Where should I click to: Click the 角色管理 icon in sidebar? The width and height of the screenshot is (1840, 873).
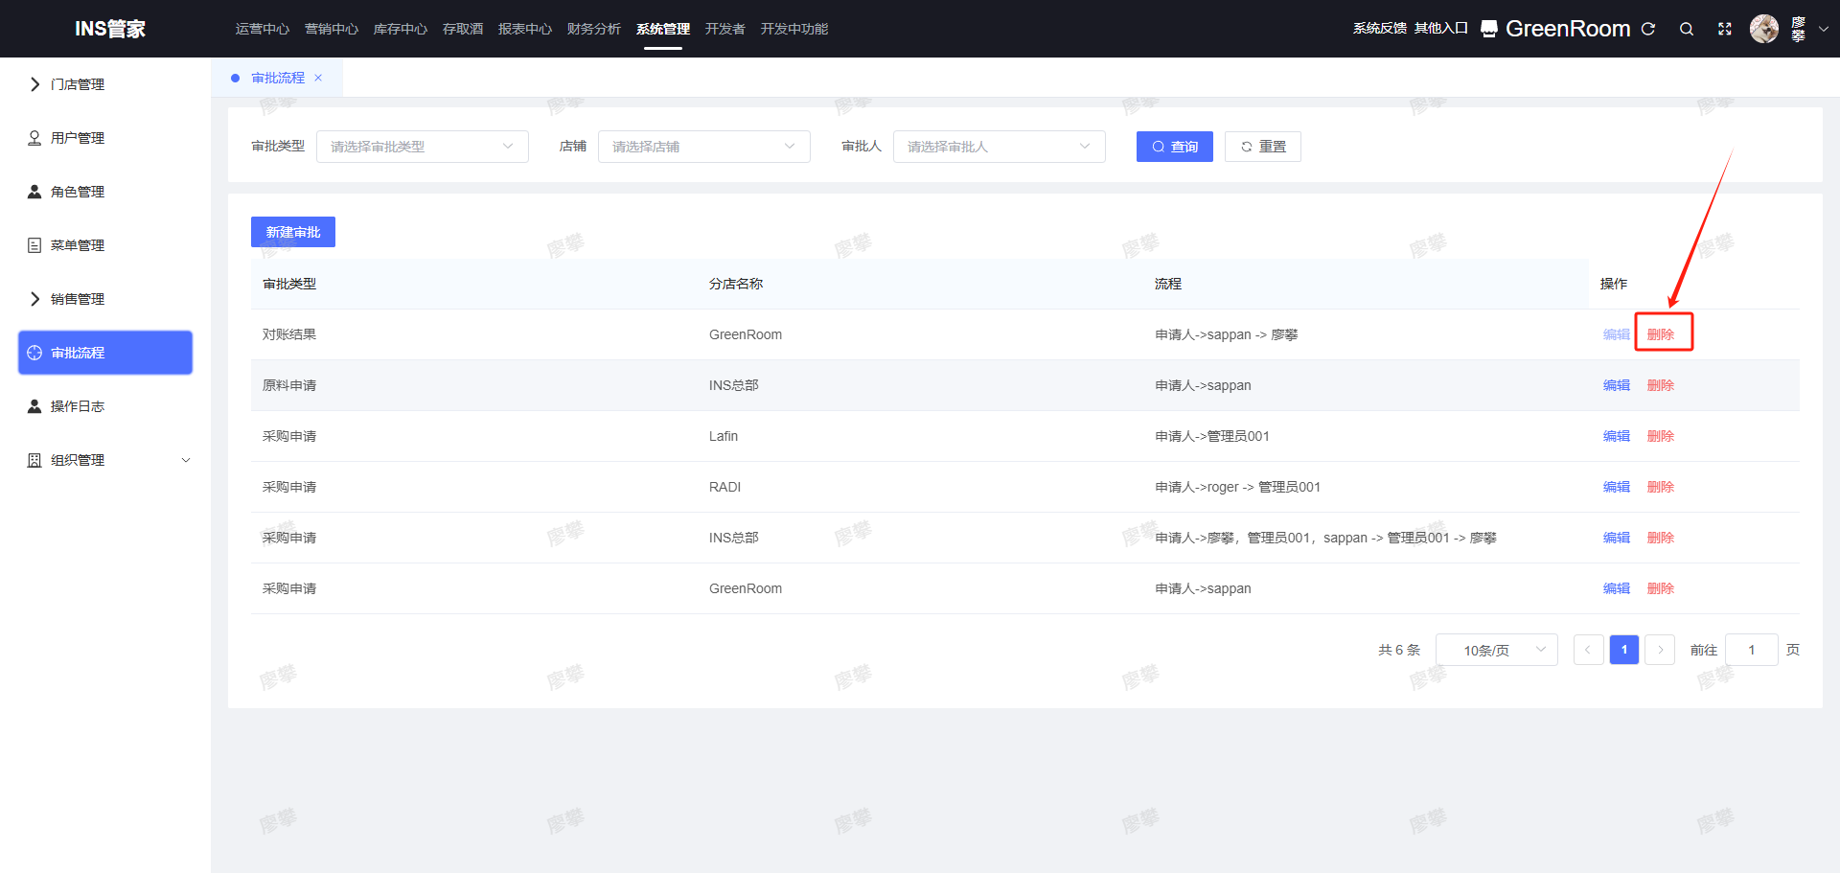pyautogui.click(x=34, y=192)
